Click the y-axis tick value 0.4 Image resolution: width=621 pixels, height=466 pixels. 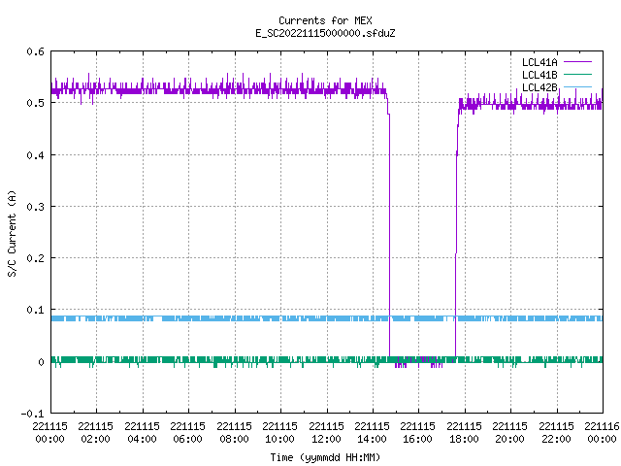coord(35,155)
